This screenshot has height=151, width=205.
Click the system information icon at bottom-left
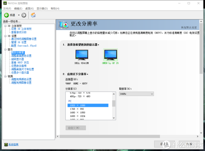point(6,145)
